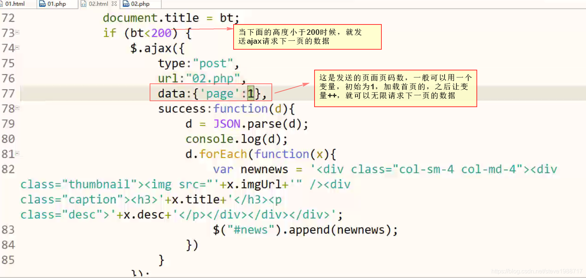Click line number 85 in the gutter
Screen dimensions: 586x278
point(8,260)
